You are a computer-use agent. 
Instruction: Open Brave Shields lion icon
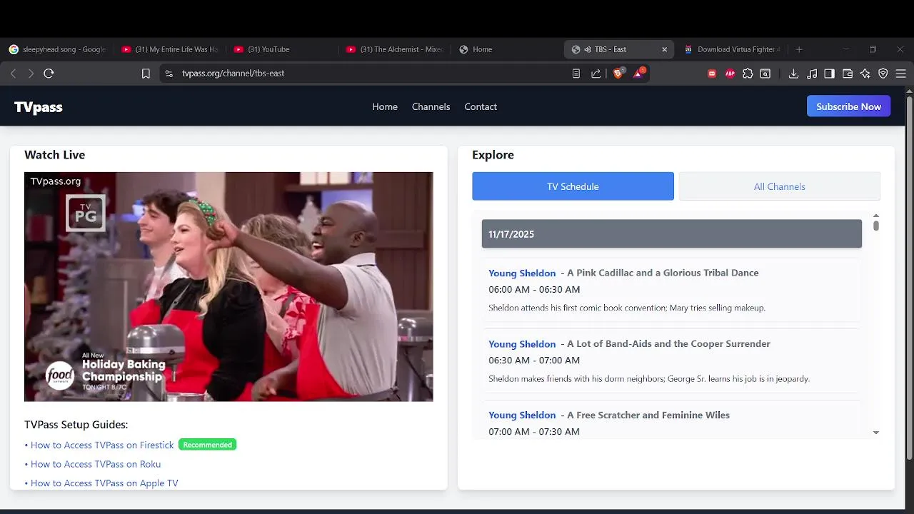coord(618,73)
